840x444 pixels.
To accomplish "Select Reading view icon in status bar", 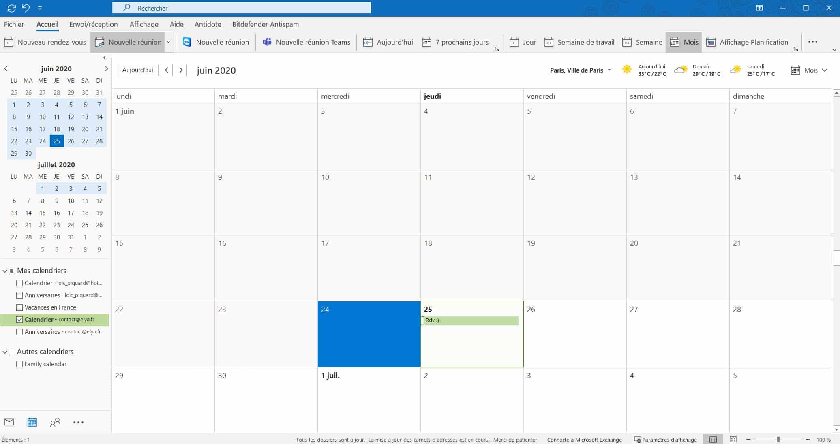I will [733, 440].
